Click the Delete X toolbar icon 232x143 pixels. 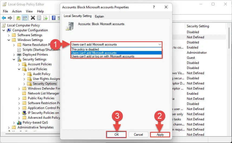point(33,18)
